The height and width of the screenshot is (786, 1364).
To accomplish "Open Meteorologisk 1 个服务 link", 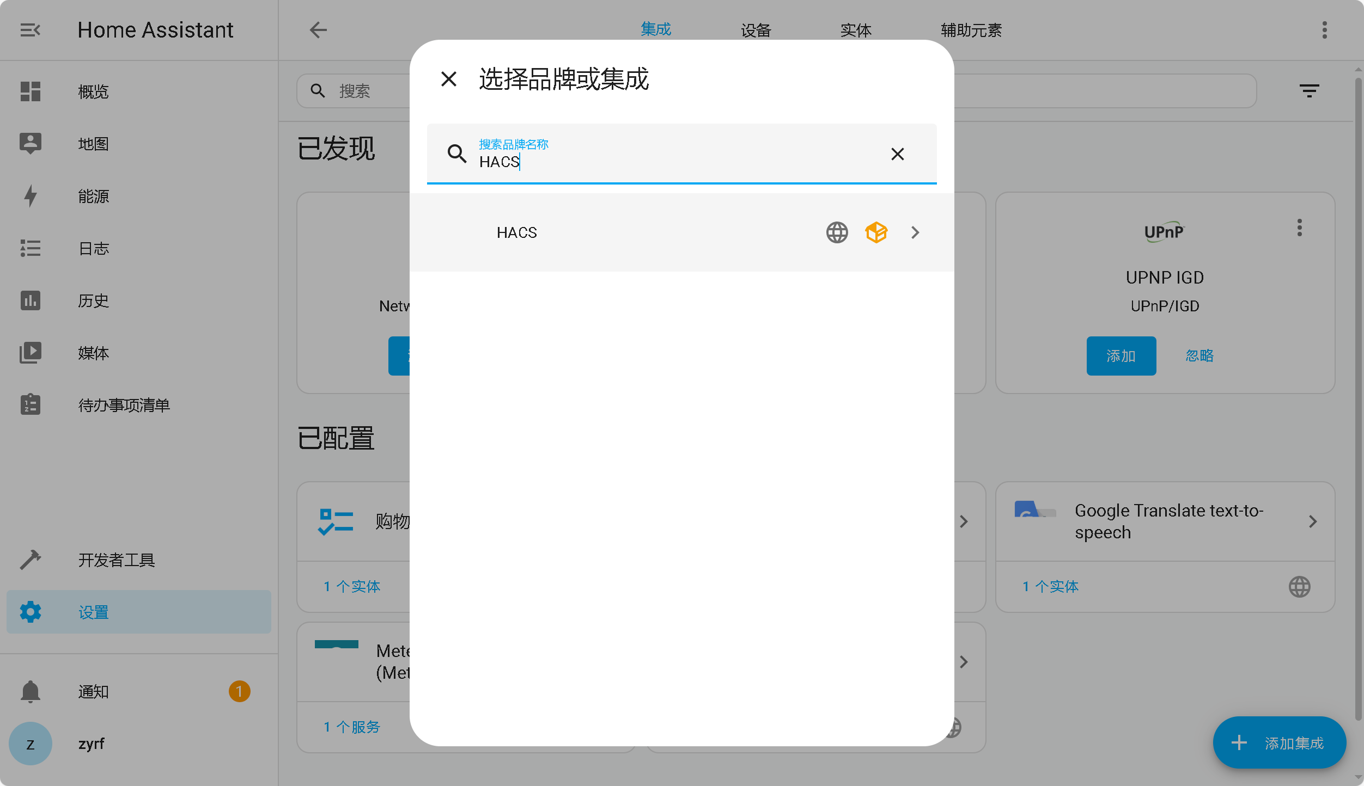I will click(x=352, y=727).
